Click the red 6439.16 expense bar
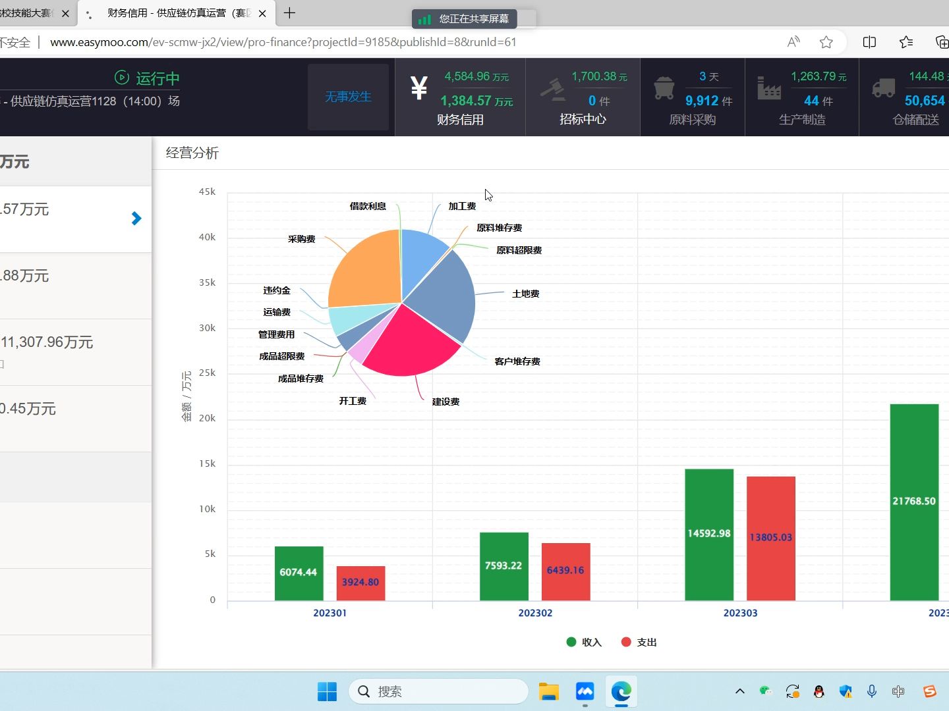 tap(565, 571)
